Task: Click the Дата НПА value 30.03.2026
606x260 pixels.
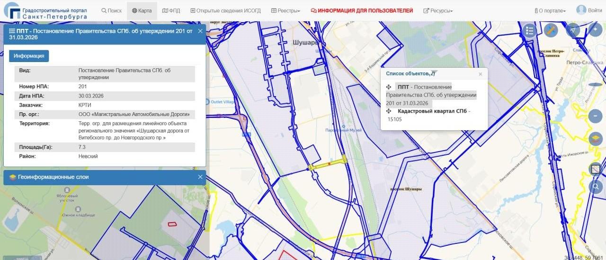Action: point(91,96)
